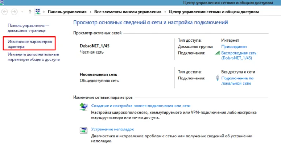This screenshot has width=281, height=145.
Task: Click the new connection setup icon
Action: 83,107
